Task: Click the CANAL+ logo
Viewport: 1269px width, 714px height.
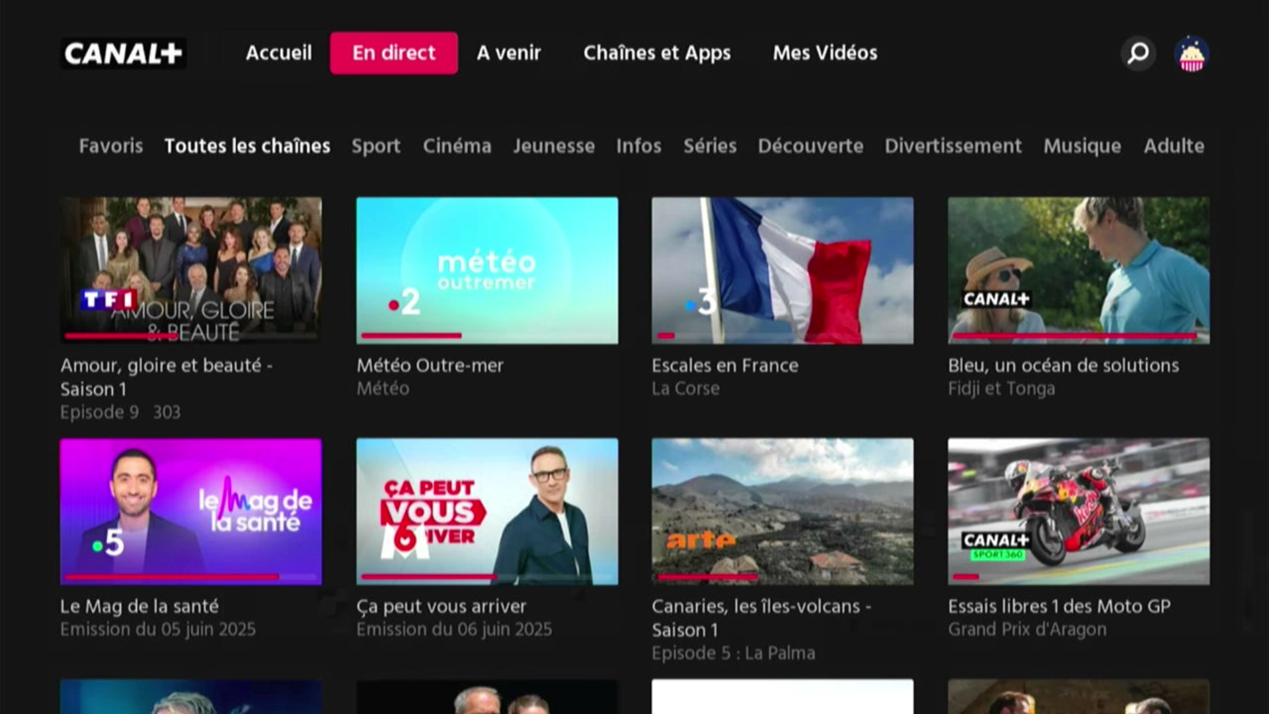Action: pyautogui.click(x=124, y=53)
